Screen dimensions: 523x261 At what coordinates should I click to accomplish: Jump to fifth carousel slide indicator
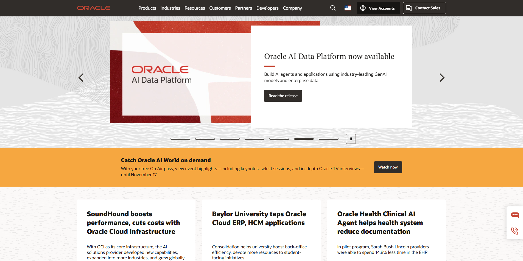279,139
